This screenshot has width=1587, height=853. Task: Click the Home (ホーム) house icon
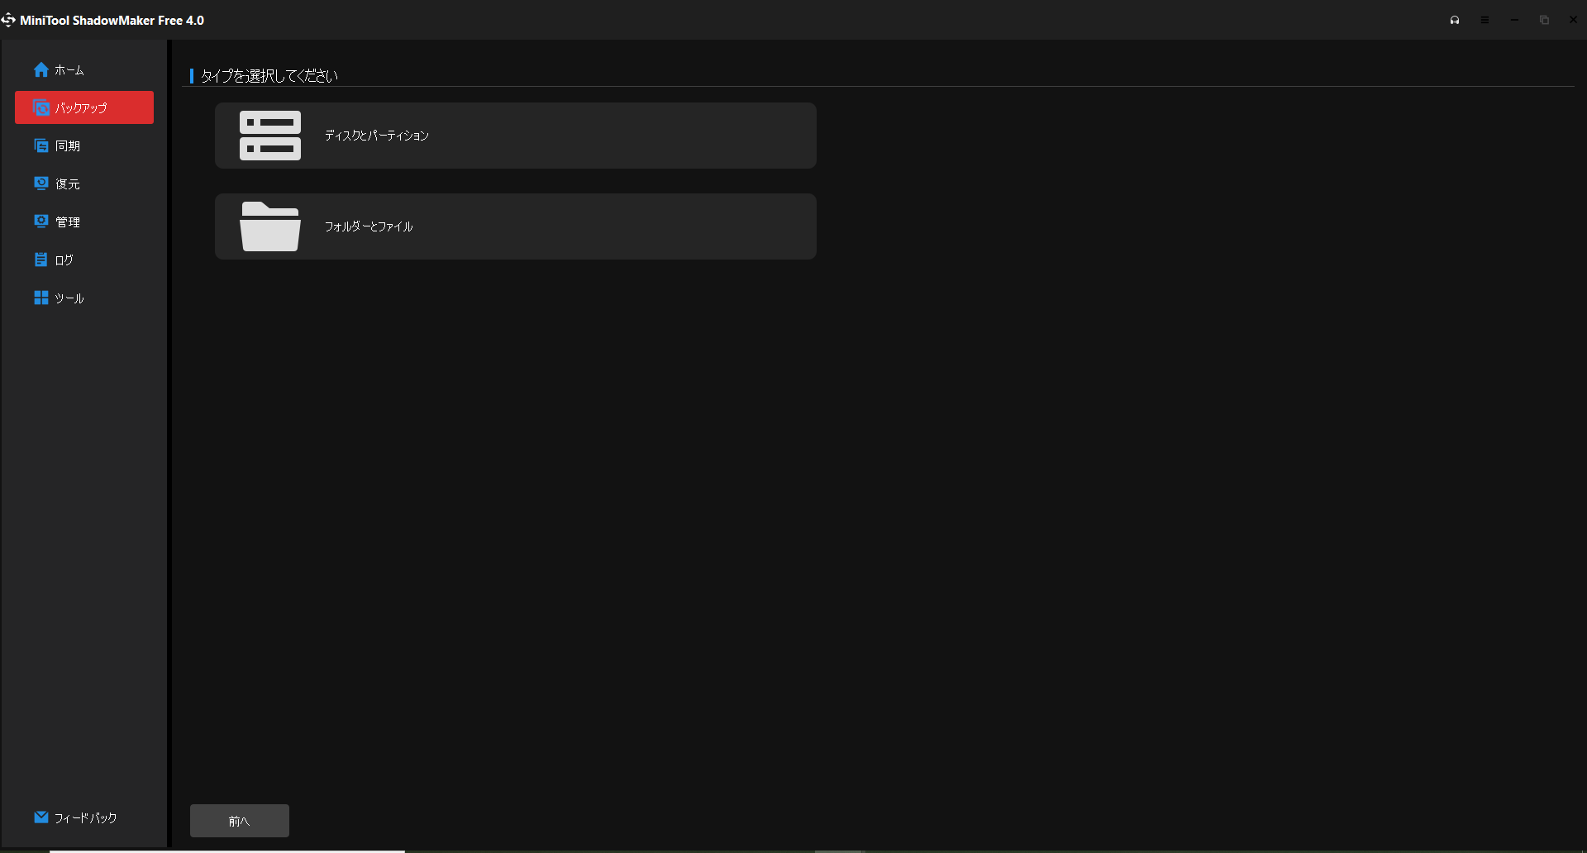click(41, 70)
